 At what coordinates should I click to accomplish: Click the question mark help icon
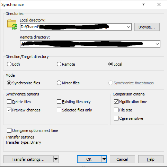(x=143, y=5)
